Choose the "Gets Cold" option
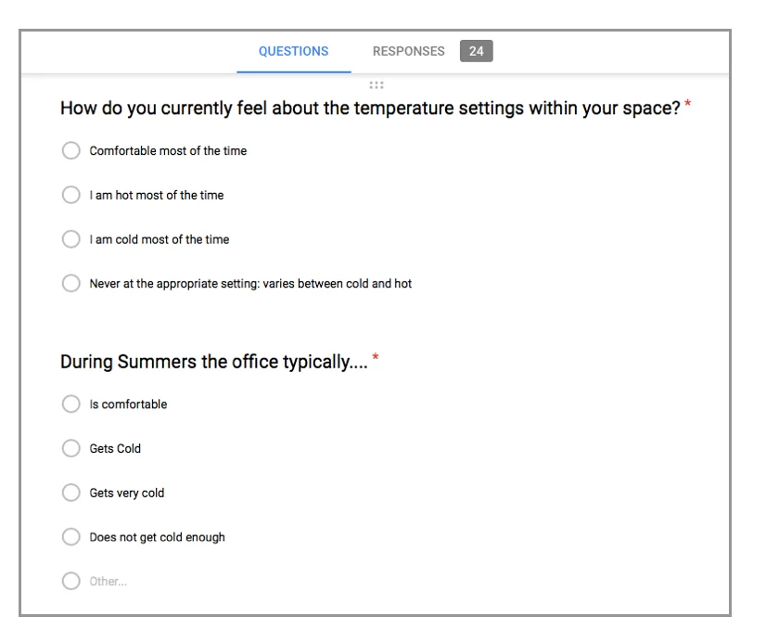Image resolution: width=766 pixels, height=642 pixels. (71, 449)
